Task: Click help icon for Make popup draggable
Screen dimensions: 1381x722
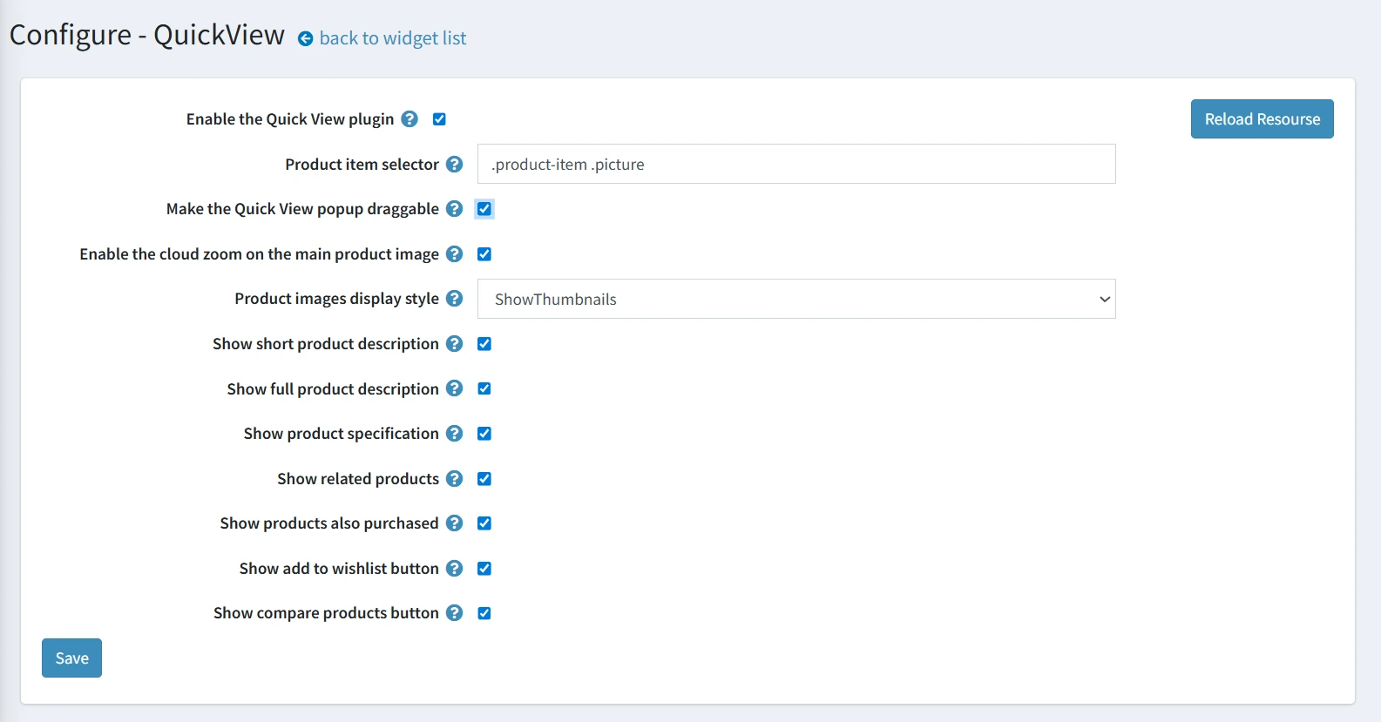Action: click(x=454, y=209)
